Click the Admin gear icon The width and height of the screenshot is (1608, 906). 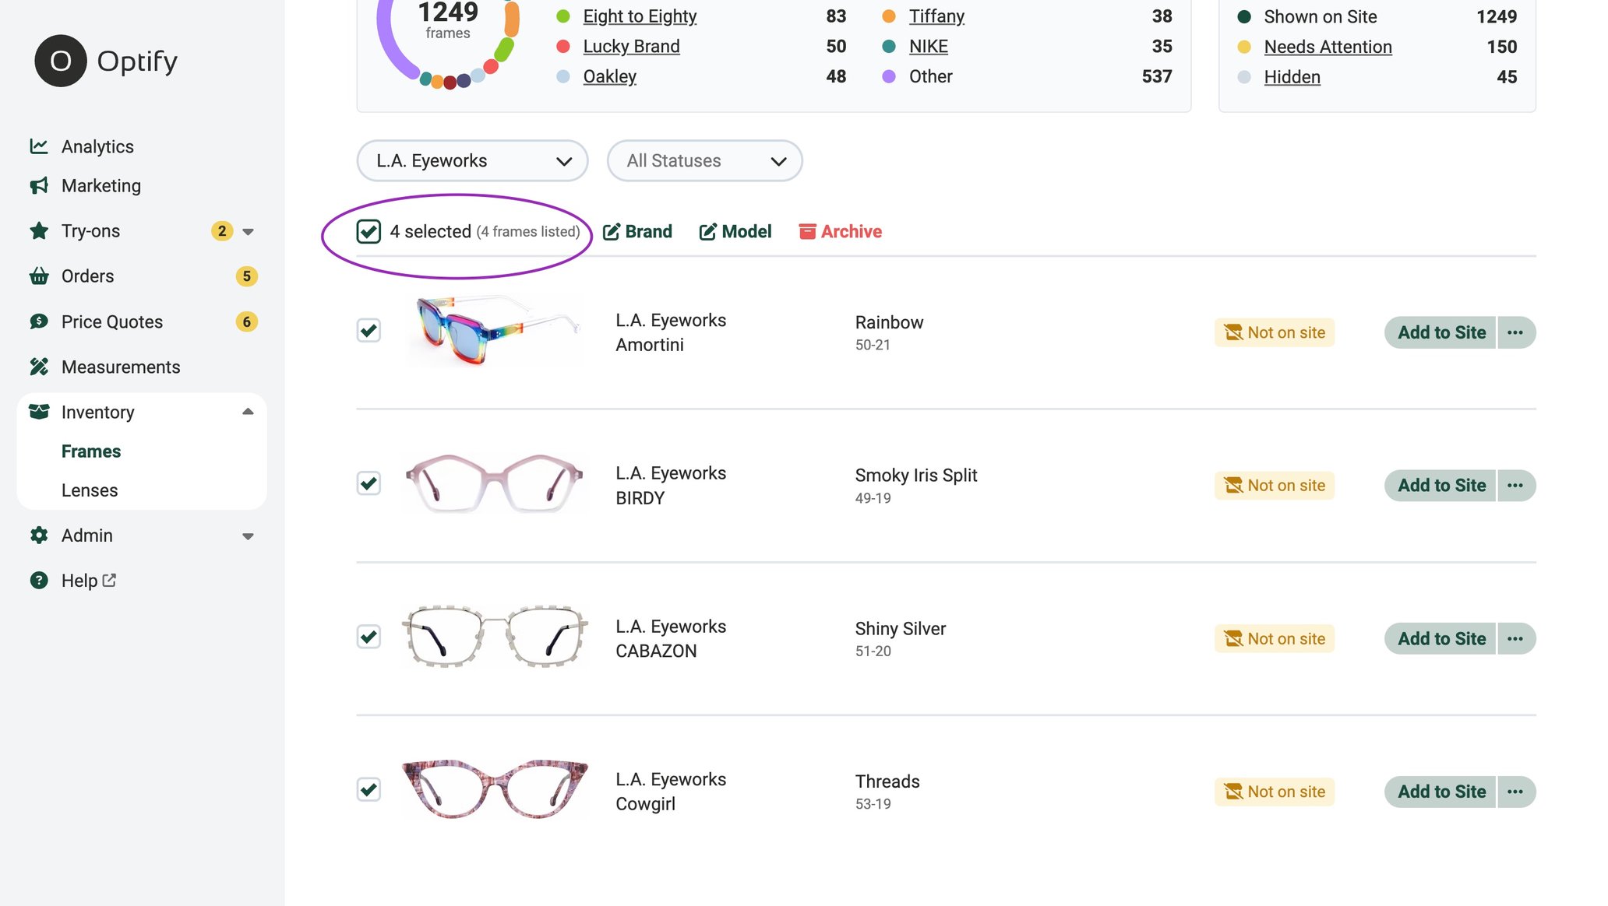tap(39, 535)
